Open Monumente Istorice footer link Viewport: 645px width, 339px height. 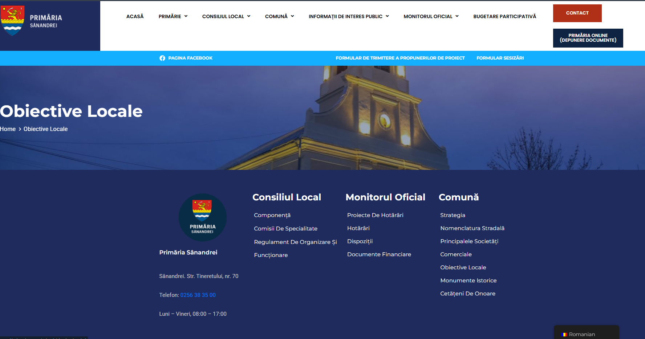tap(468, 281)
